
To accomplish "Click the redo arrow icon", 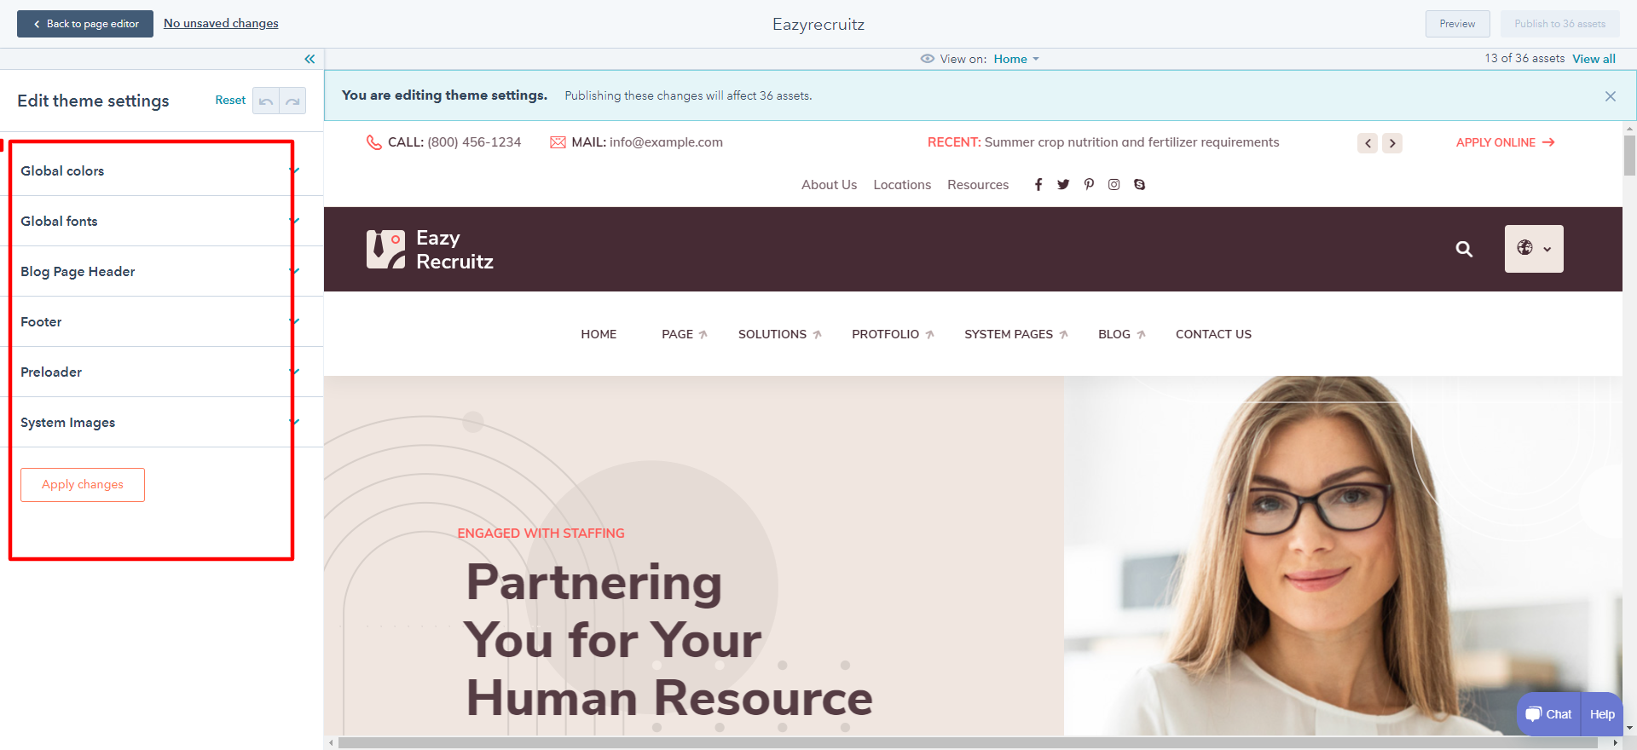I will pyautogui.click(x=292, y=101).
